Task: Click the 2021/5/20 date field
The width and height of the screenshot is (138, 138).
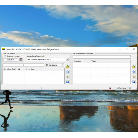Action: click(11, 60)
